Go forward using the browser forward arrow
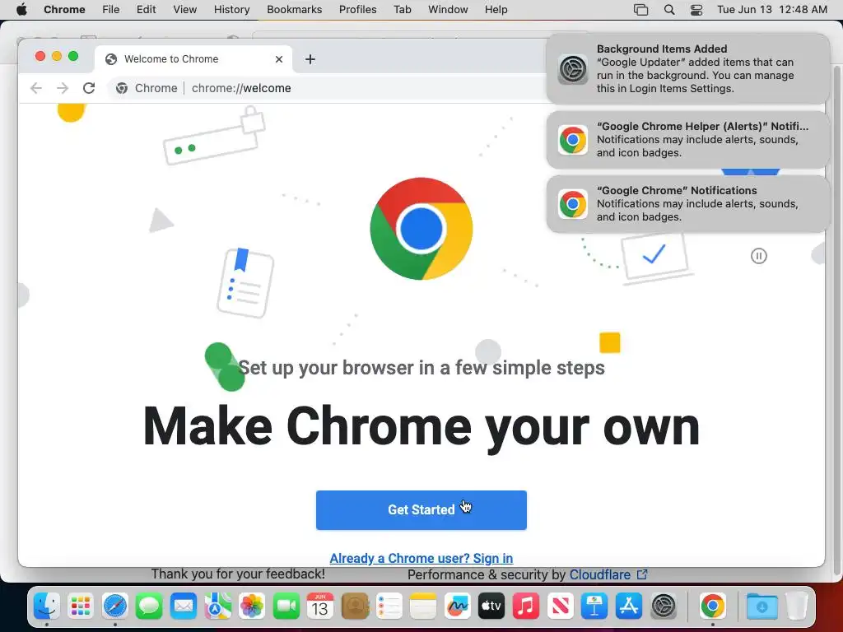The width and height of the screenshot is (843, 632). [x=63, y=88]
